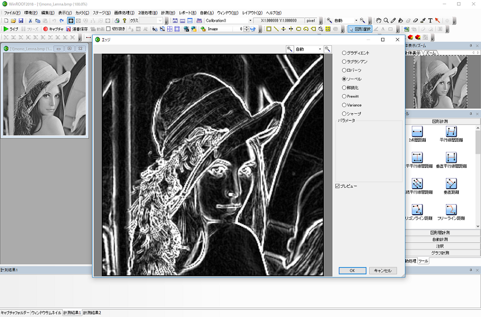Expand the 注釈 annotation section

point(440,246)
